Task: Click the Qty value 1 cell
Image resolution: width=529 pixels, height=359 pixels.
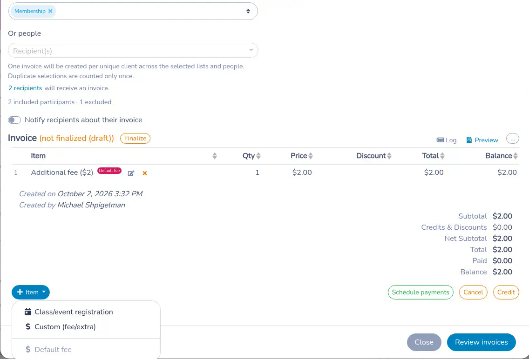Action: tap(257, 173)
